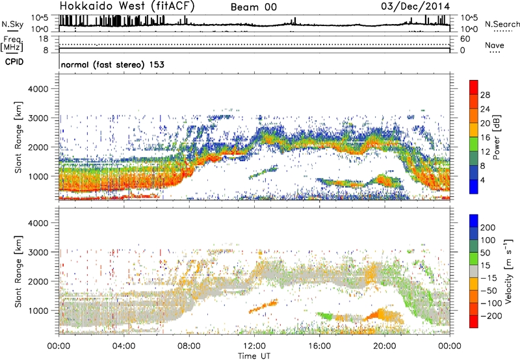
Task: Click the "04:00" time axis label
Action: [123, 346]
